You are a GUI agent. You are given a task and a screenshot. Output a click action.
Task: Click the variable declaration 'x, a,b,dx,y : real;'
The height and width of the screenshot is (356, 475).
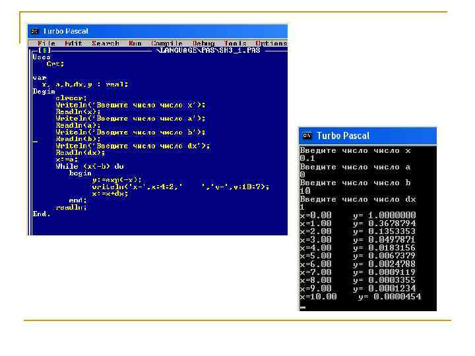coord(85,84)
